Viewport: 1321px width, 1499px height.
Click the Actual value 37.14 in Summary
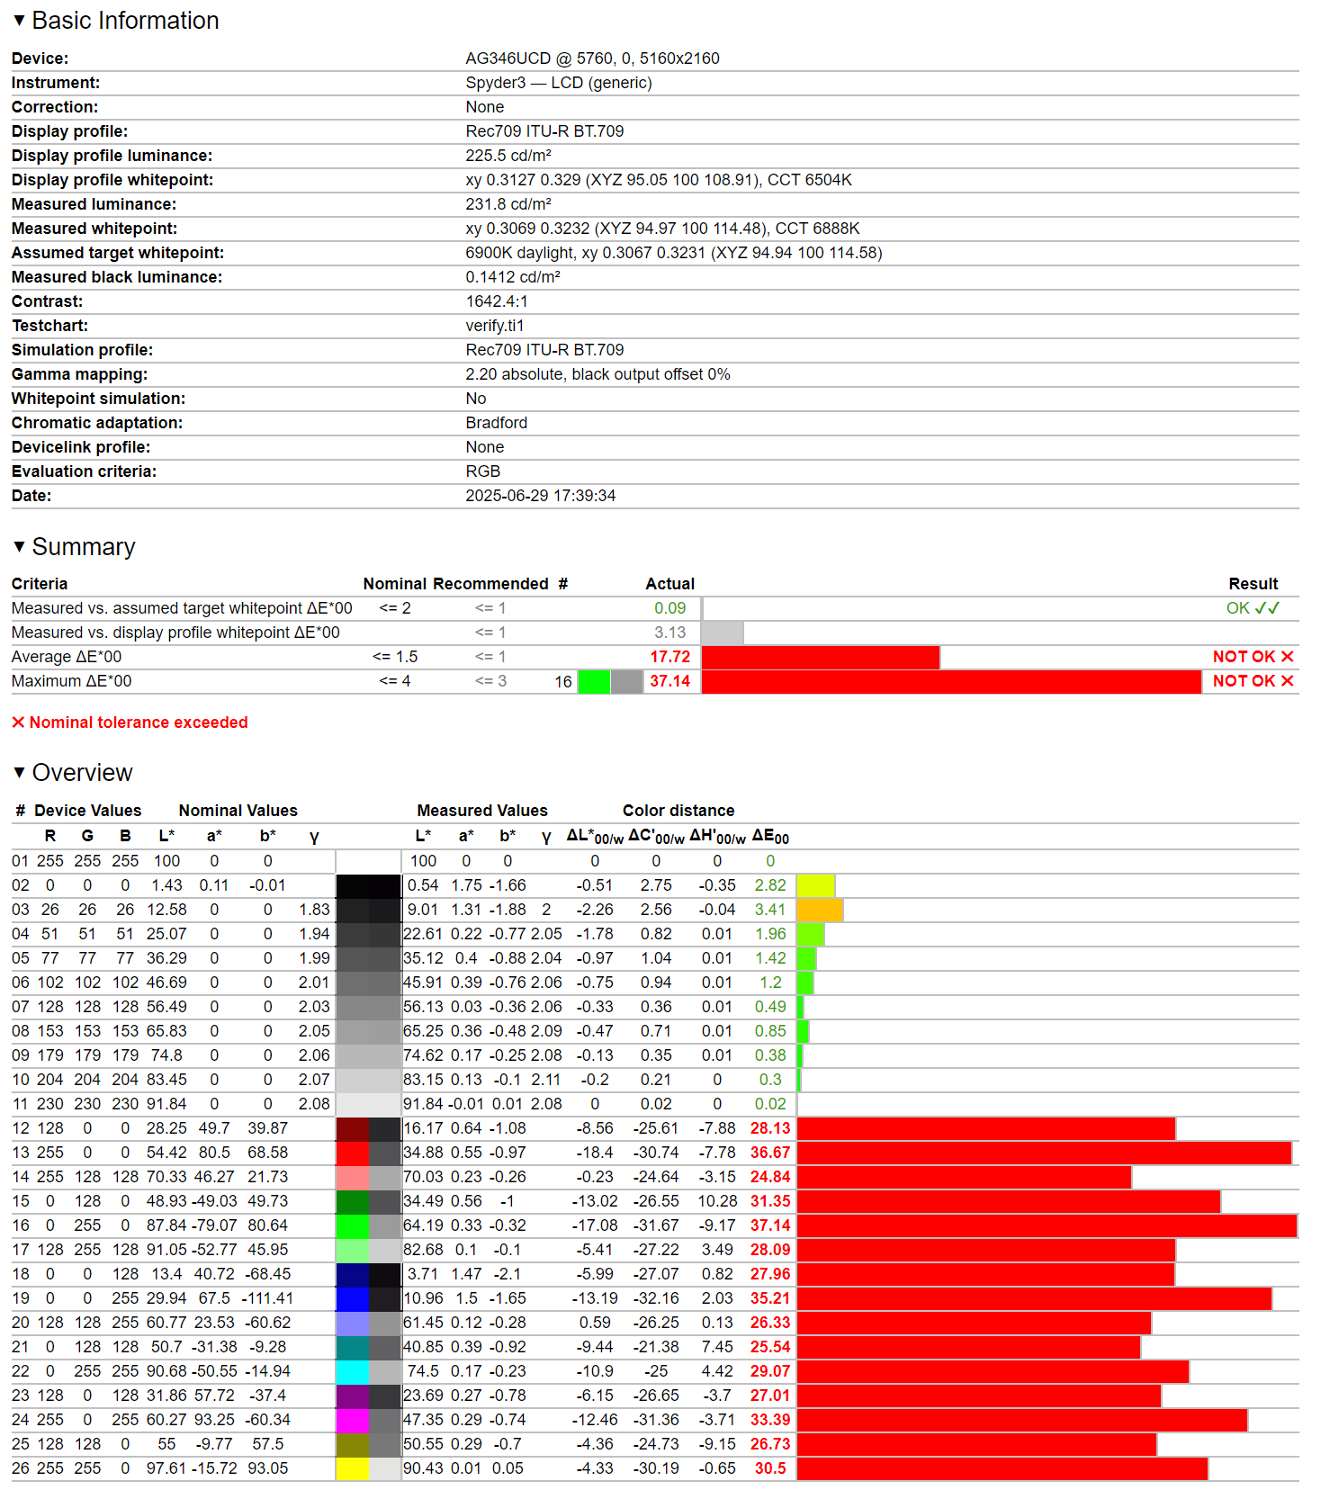669,681
